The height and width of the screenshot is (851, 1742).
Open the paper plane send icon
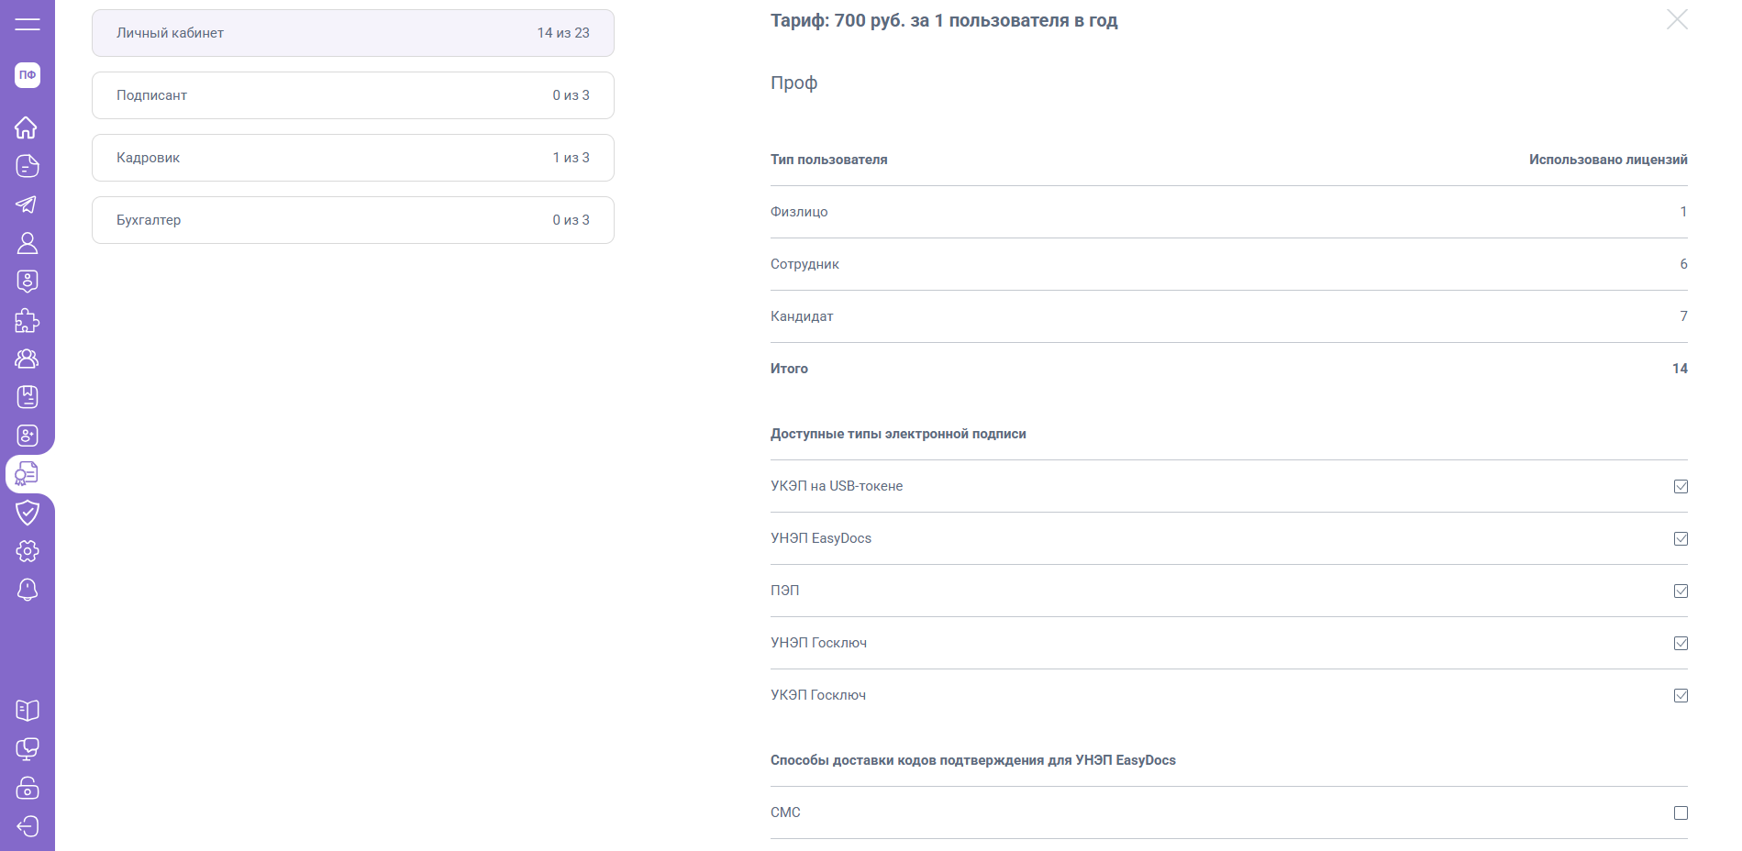click(x=27, y=204)
